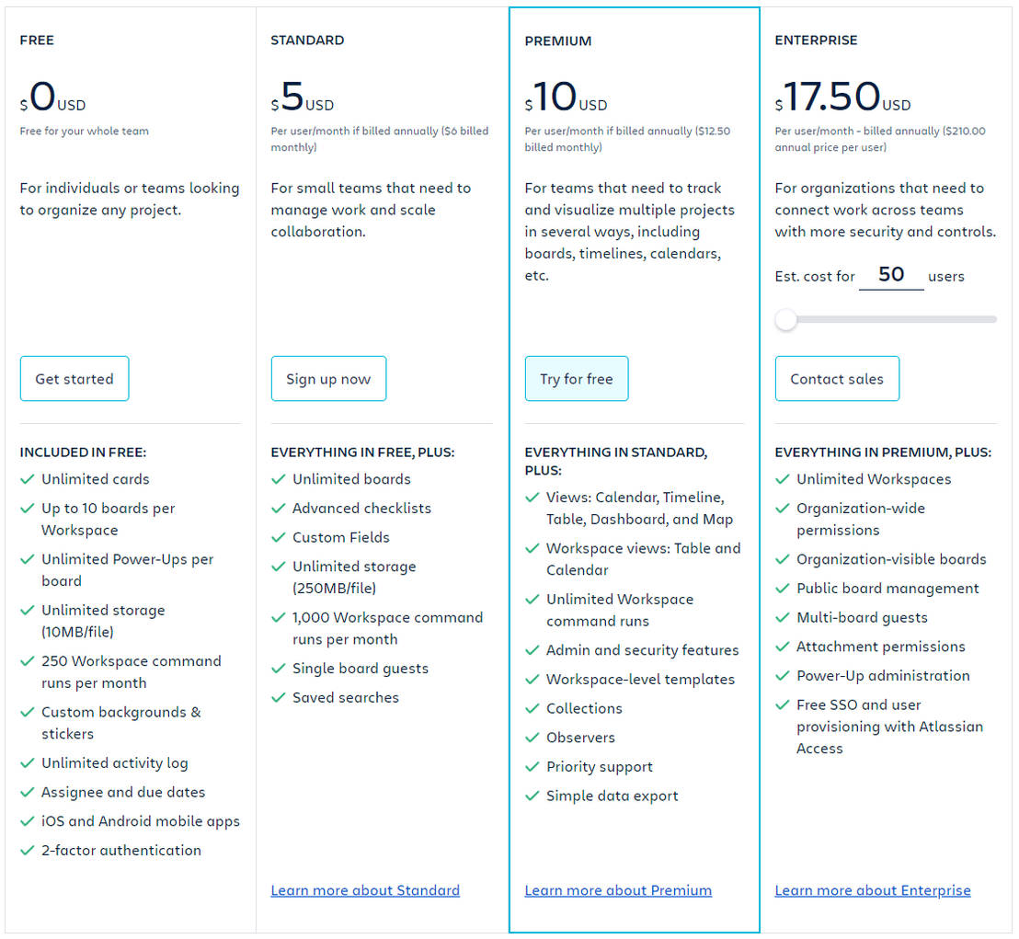Click the checkmark beside Collections feature
Screen dimensions: 1019x939
pos(532,709)
